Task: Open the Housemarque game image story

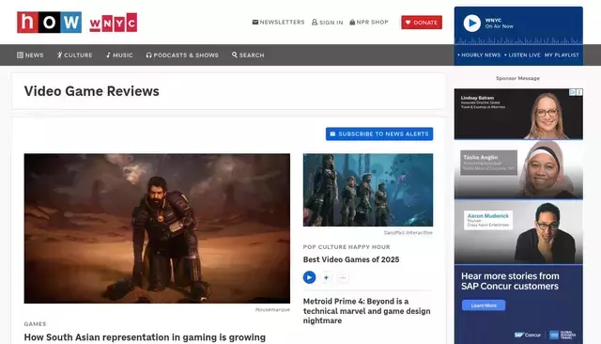Action: tap(157, 228)
